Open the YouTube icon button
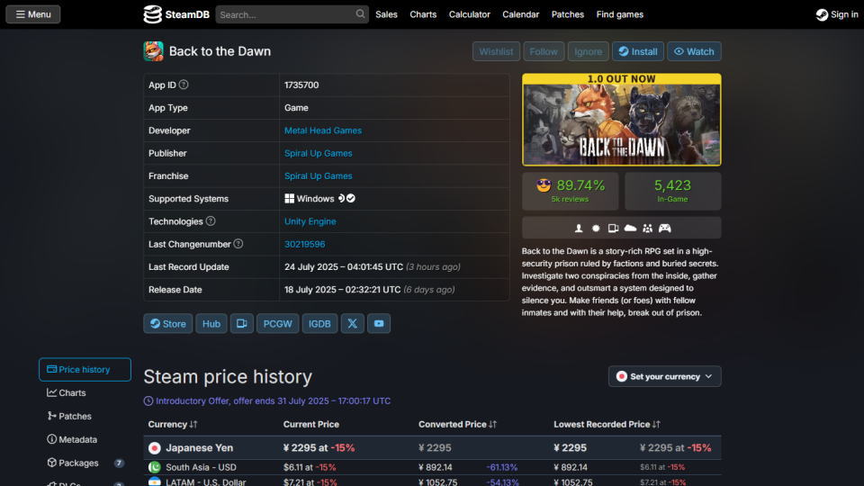The image size is (864, 486). click(x=379, y=323)
